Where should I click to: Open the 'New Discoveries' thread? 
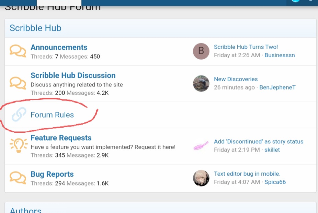click(x=236, y=79)
